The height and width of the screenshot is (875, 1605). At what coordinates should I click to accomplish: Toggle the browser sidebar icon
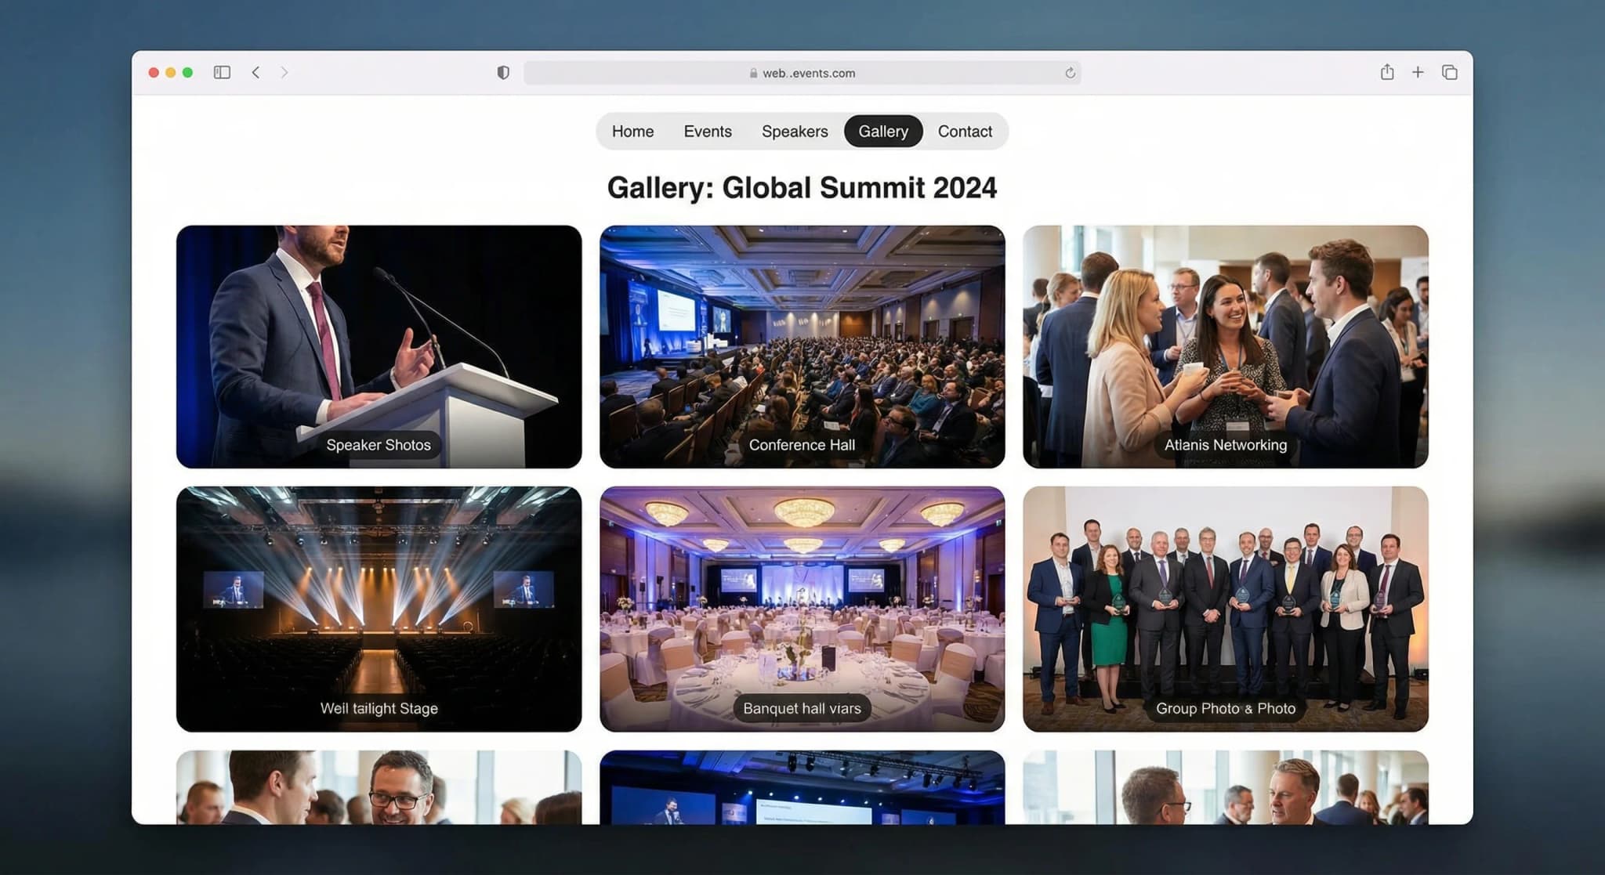point(223,71)
